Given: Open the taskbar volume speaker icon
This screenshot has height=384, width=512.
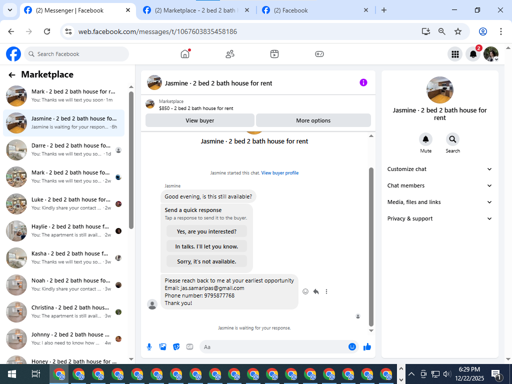Looking at the screenshot, I should [x=447, y=374].
